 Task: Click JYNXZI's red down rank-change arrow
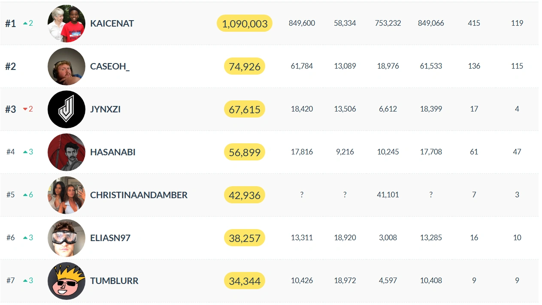[x=25, y=109]
